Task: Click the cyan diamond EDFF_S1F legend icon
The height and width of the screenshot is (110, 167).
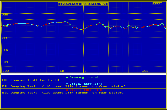Action: [67, 84]
